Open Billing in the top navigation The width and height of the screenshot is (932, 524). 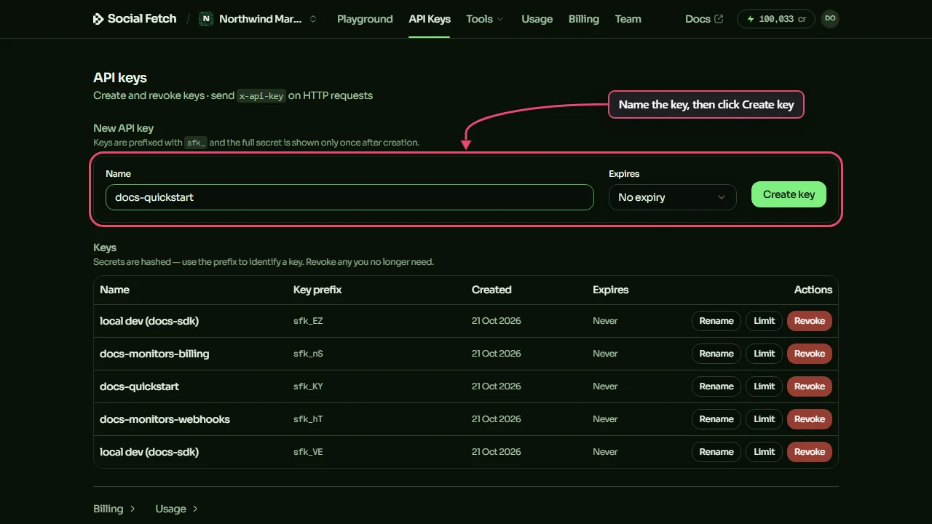[584, 19]
